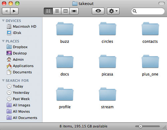The height and width of the screenshot is (130, 167).
Task: Click the window resize grip corner
Action: 165,127
